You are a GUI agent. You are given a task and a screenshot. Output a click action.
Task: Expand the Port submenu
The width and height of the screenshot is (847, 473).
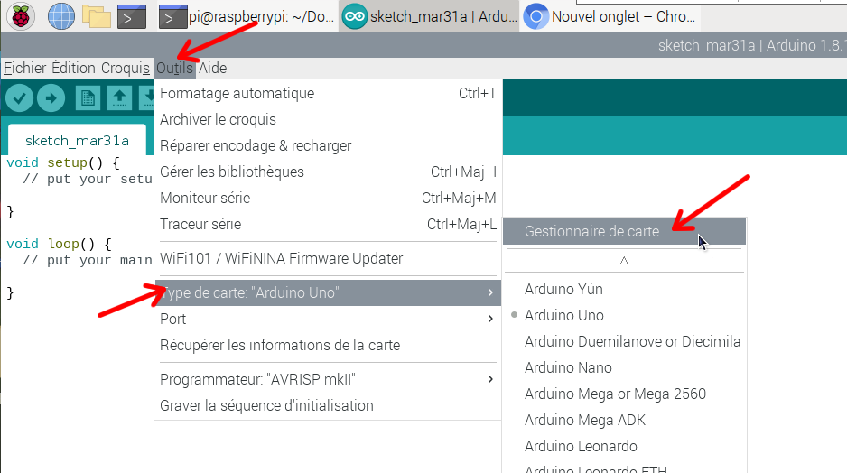tap(328, 320)
